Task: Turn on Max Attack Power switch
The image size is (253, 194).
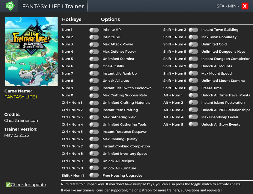Action: point(94,45)
